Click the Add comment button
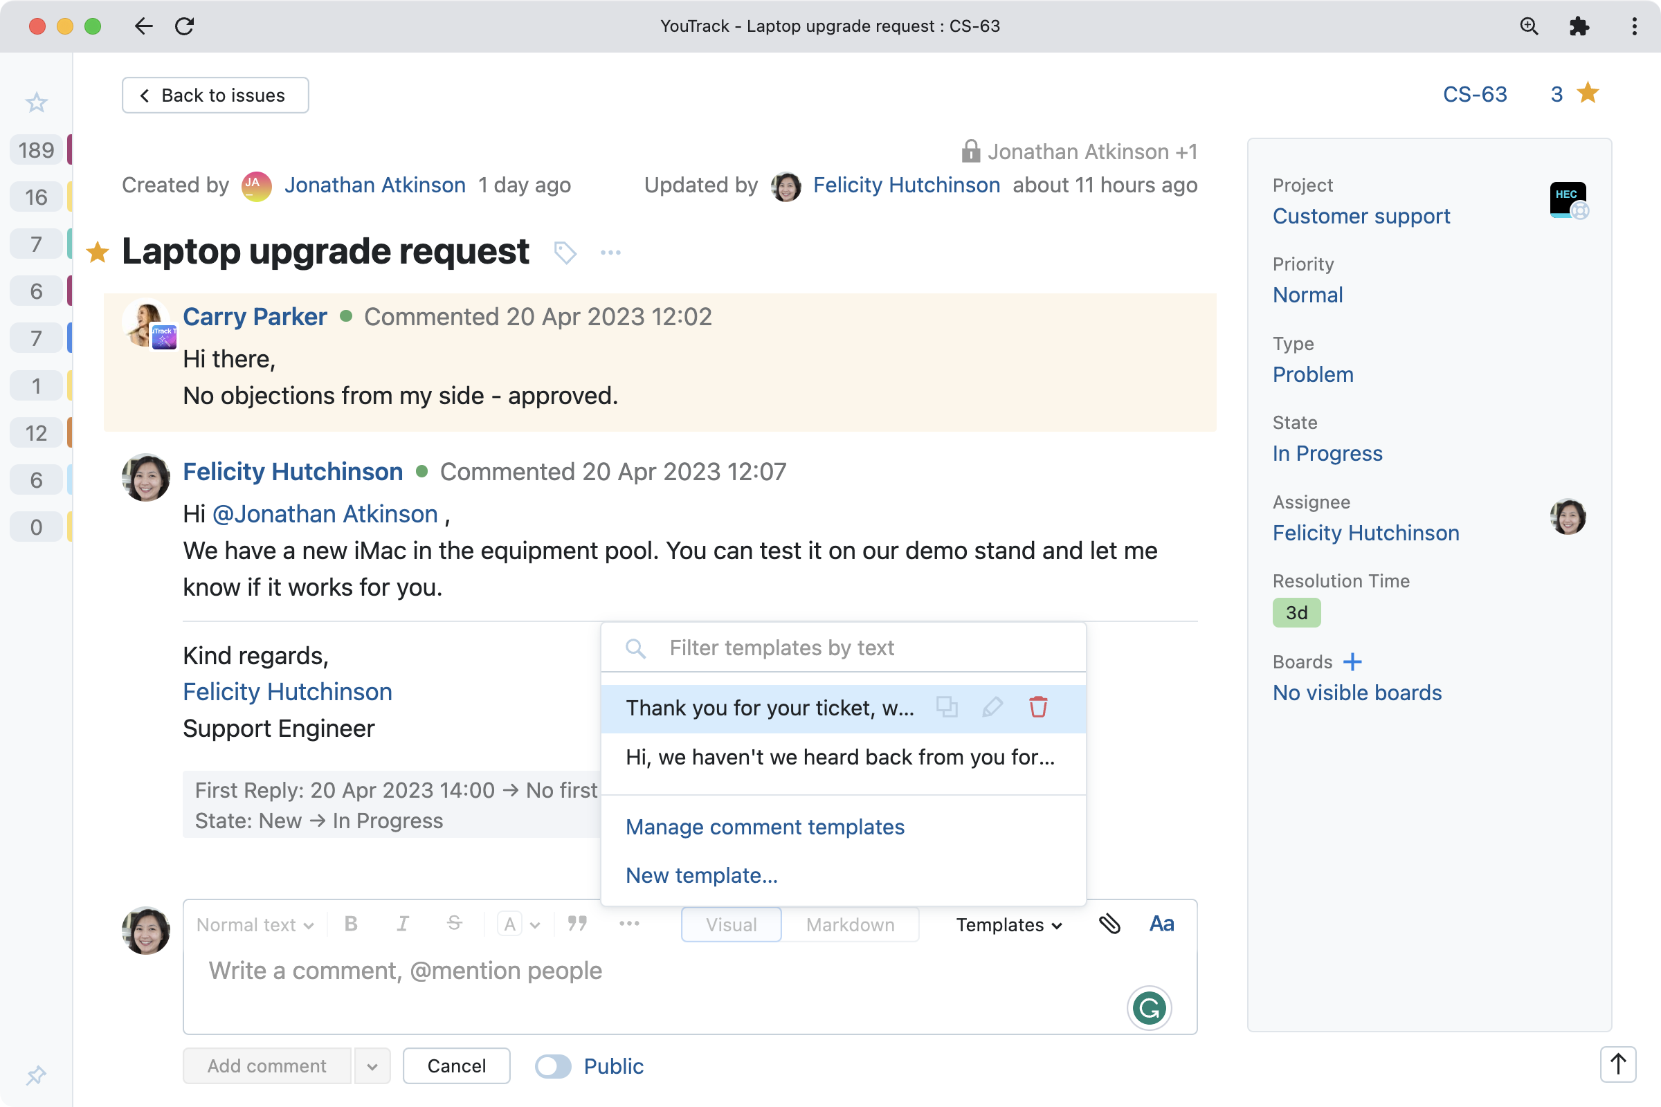Image resolution: width=1661 pixels, height=1107 pixels. (266, 1066)
